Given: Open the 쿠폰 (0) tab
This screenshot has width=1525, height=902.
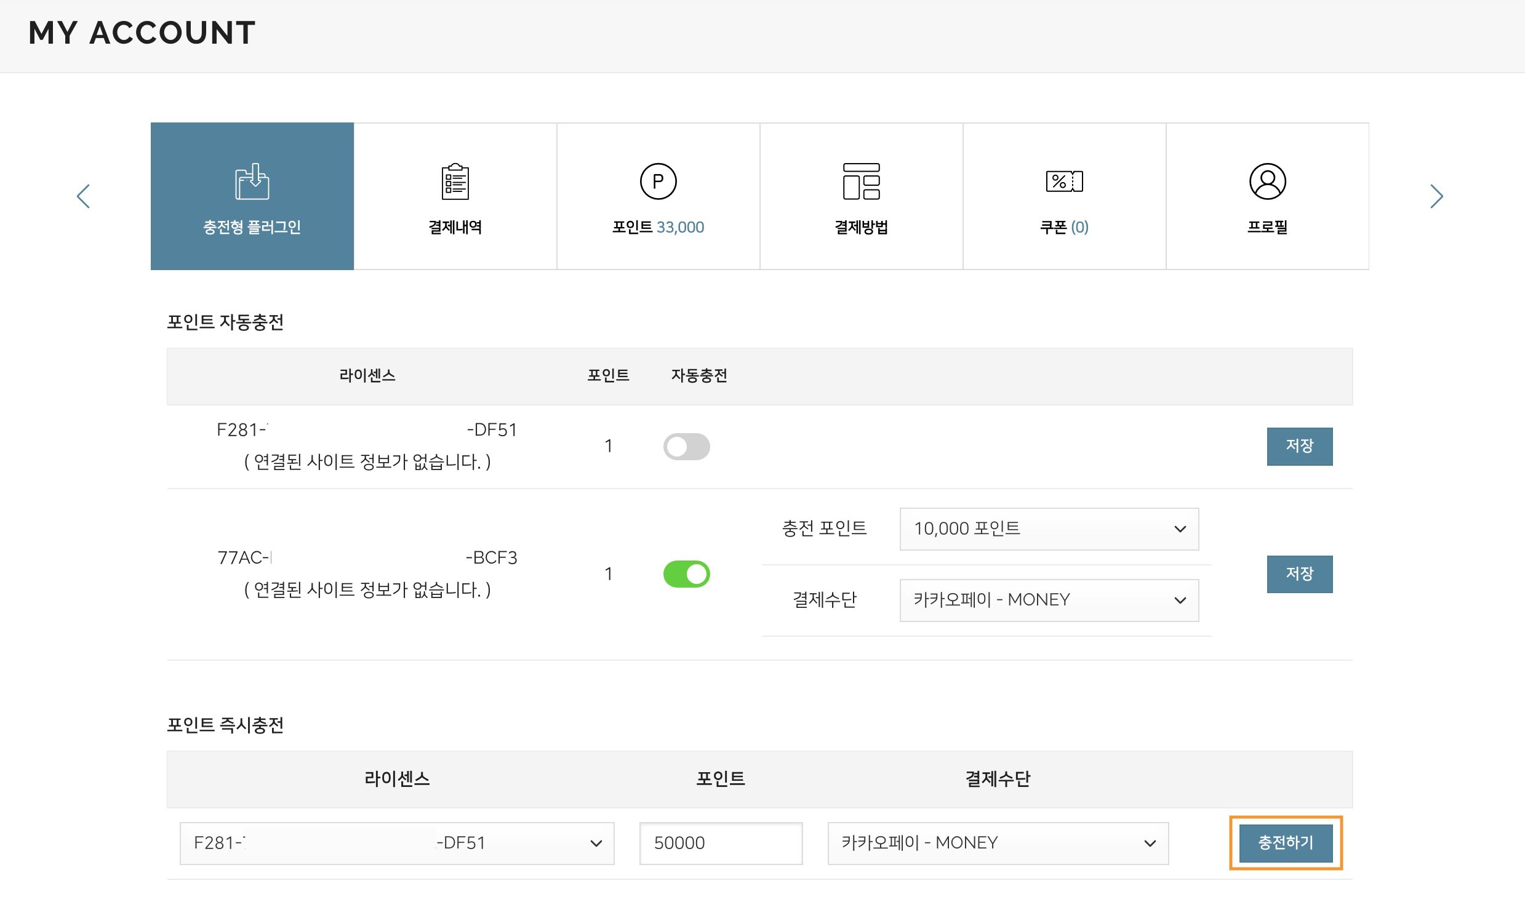Looking at the screenshot, I should (1065, 196).
